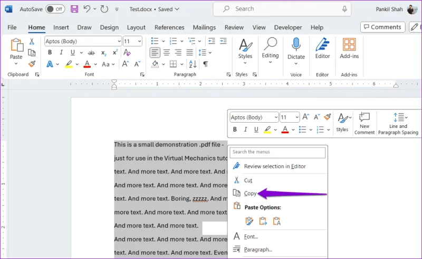The height and width of the screenshot is (259, 422).
Task: Choose Keep Source Formatting paste option icon
Action: click(249, 221)
